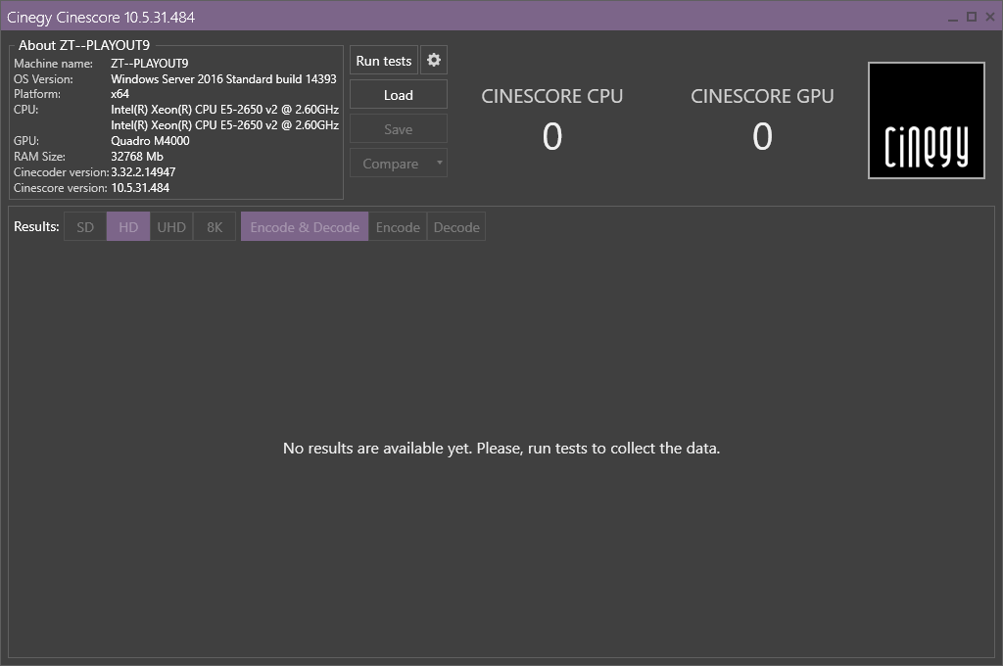The image size is (1003, 666).
Task: Switch results to the SD tab
Action: [x=85, y=227]
